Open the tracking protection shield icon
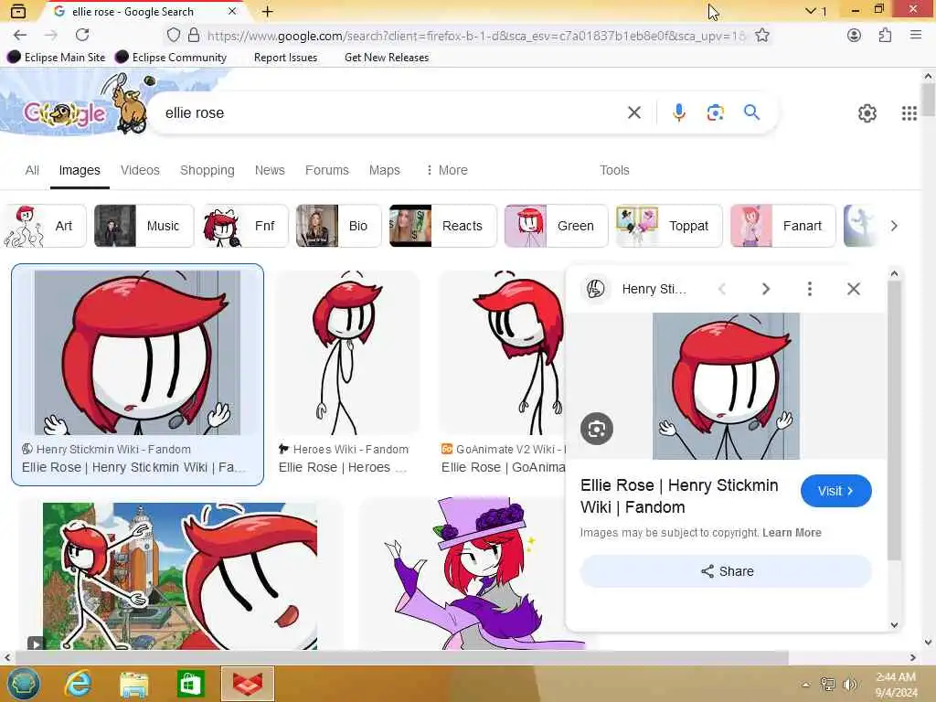 point(173,36)
